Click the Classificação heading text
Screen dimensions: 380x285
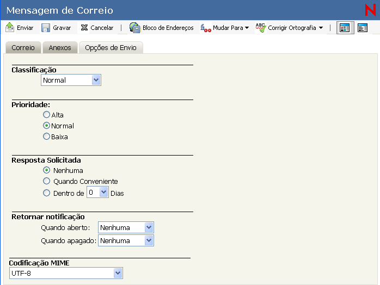tap(34, 70)
